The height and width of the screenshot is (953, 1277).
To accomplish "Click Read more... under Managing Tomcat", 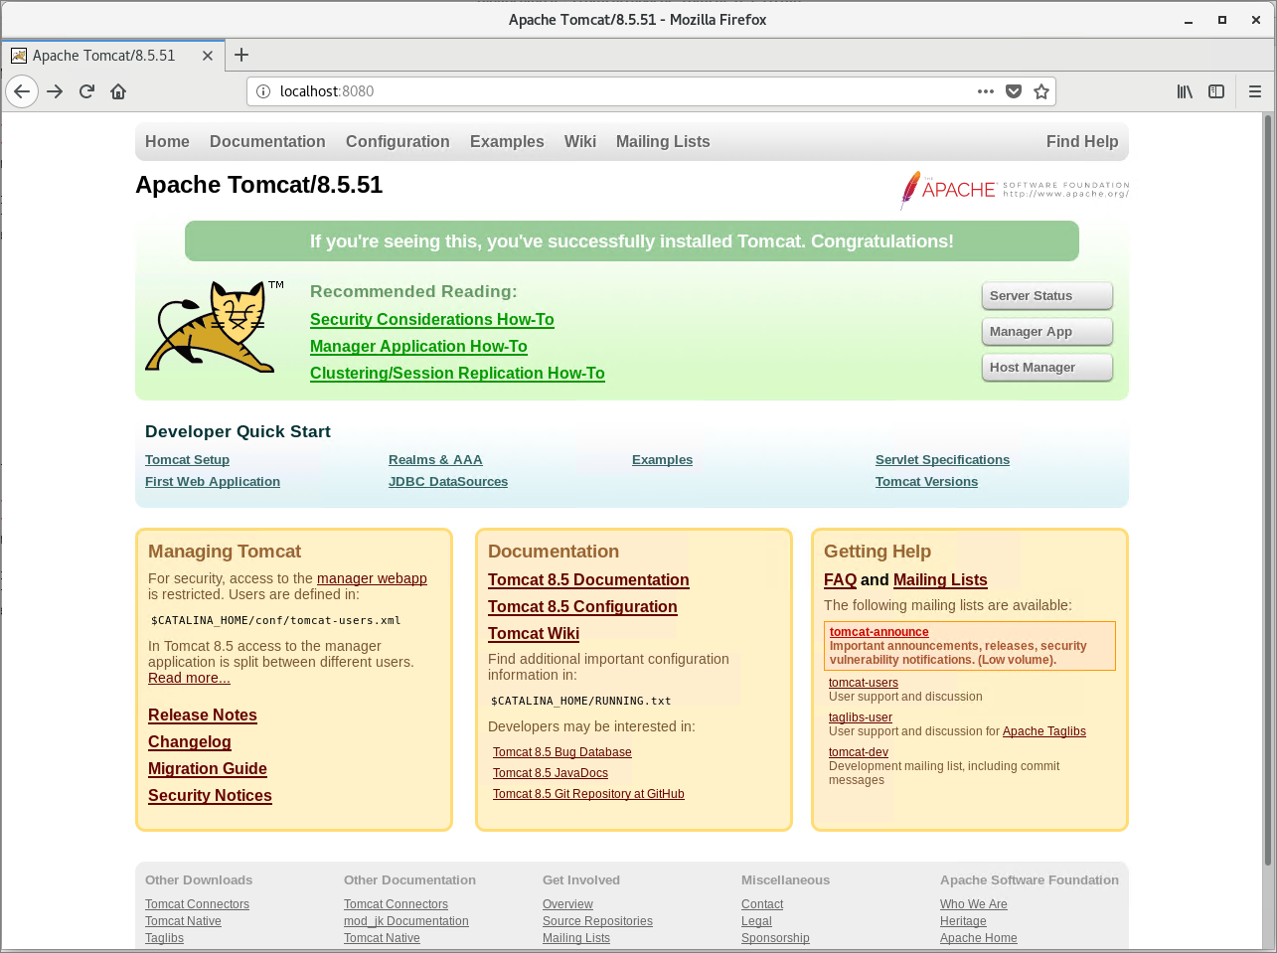I will tap(189, 679).
